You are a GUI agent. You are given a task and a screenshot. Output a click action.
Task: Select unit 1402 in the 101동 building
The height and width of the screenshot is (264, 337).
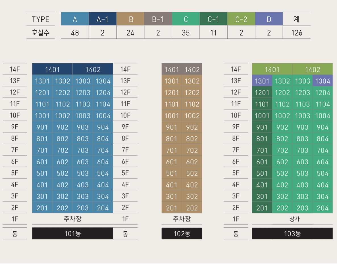coord(93,70)
